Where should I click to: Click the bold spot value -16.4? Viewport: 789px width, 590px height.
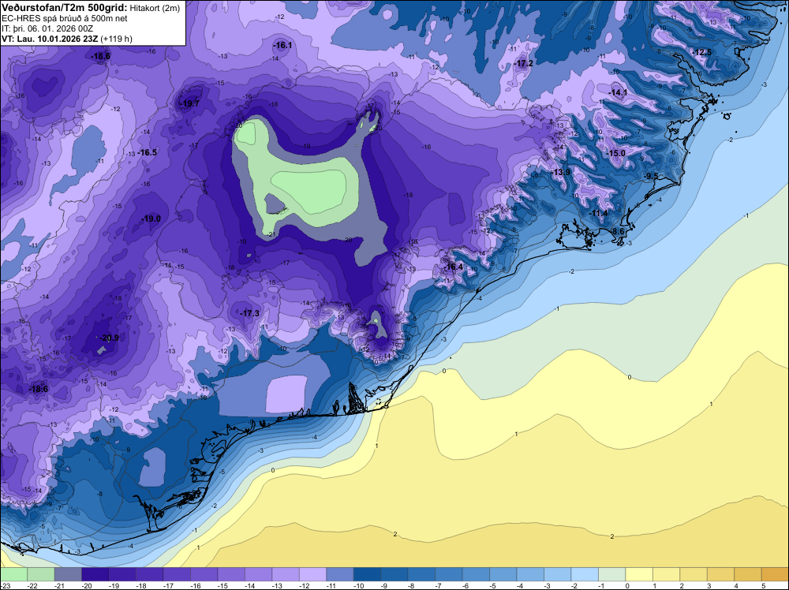tap(454, 267)
